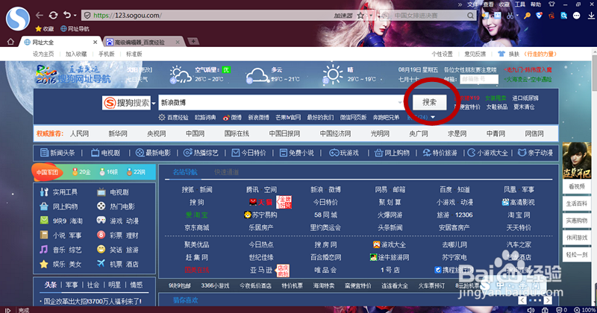Click the 盗墓笔记 game thumbnail
The height and width of the screenshot is (313, 597).
pyautogui.click(x=576, y=161)
